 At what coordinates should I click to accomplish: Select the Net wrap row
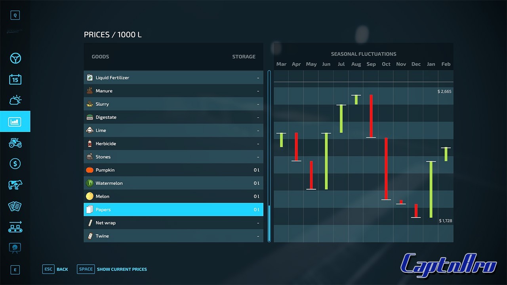[173, 223]
